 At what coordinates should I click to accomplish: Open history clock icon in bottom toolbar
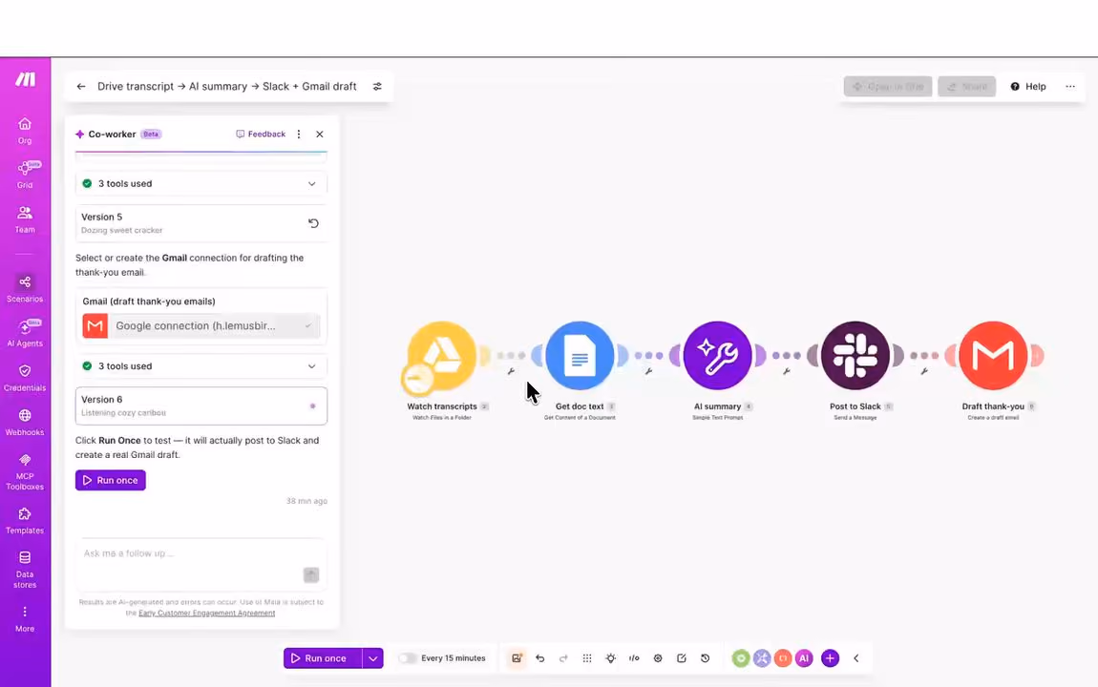706,657
